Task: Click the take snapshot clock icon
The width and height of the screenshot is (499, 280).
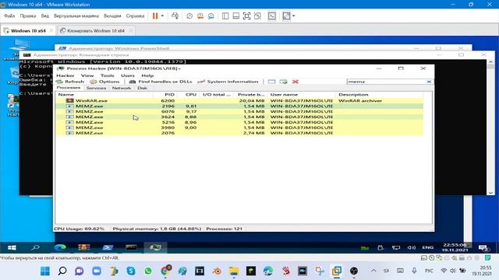Action: (x=189, y=16)
